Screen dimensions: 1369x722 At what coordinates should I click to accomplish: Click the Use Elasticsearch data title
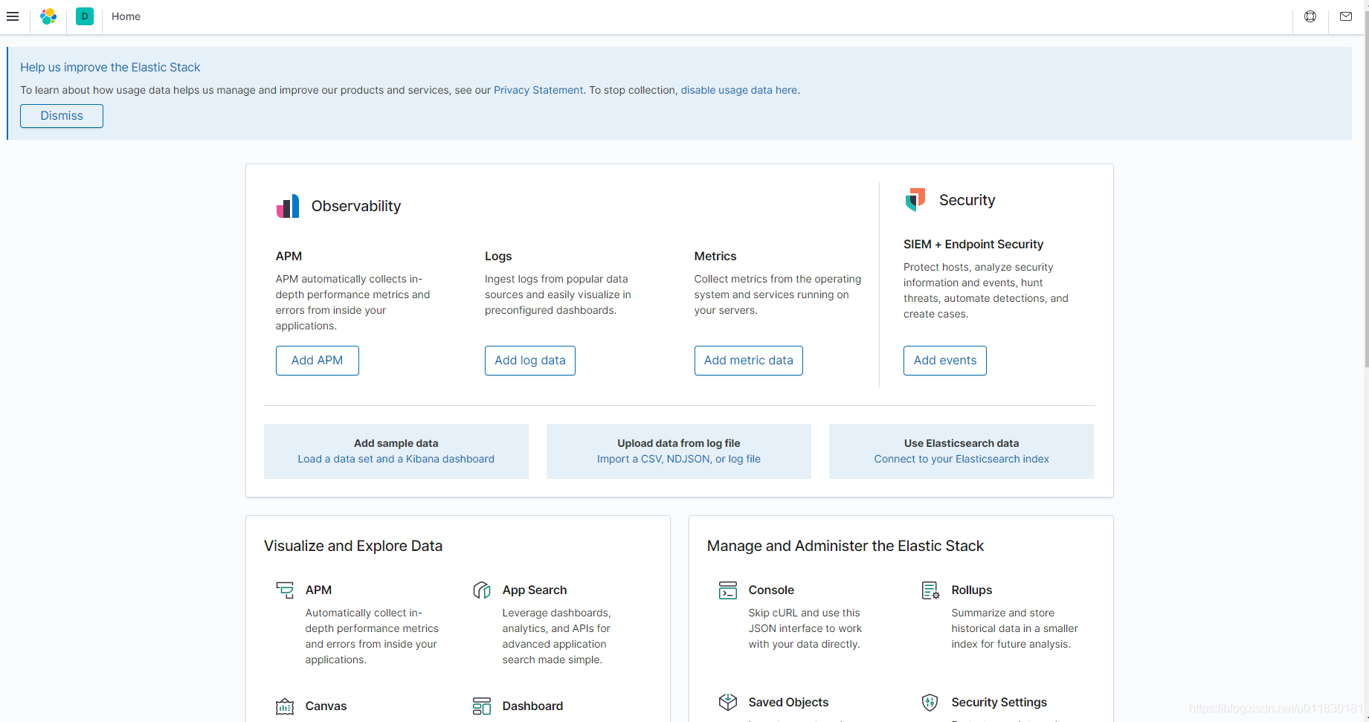pos(961,443)
